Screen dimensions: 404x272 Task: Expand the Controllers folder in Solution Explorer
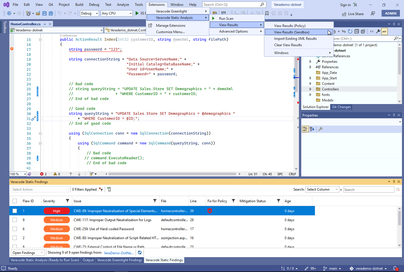pos(310,89)
